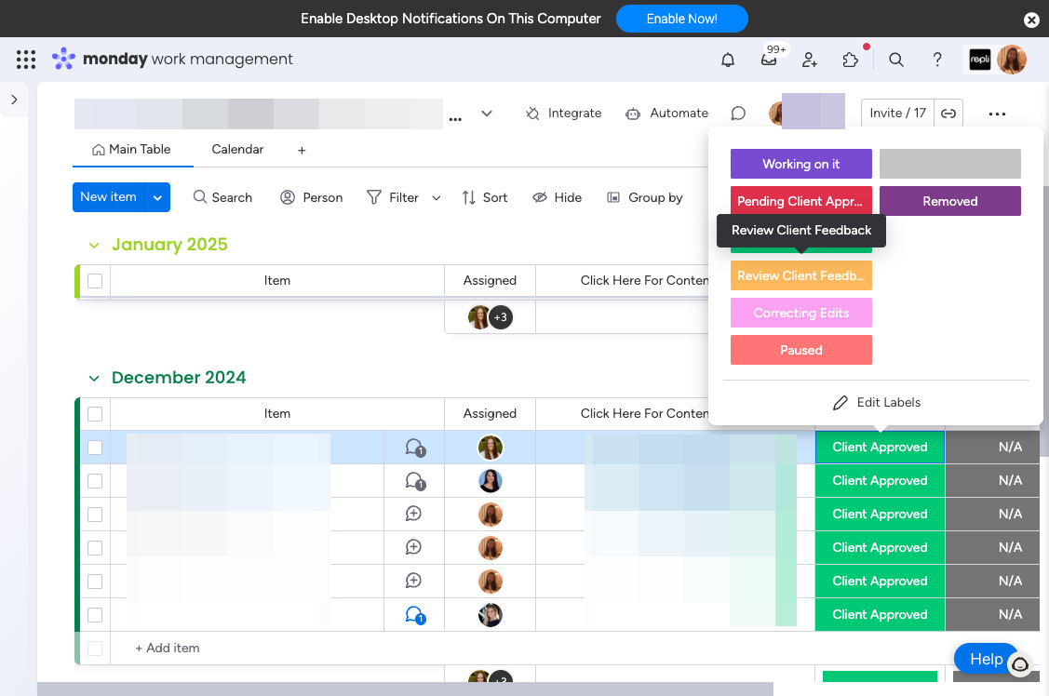Open the Person filter

click(312, 197)
